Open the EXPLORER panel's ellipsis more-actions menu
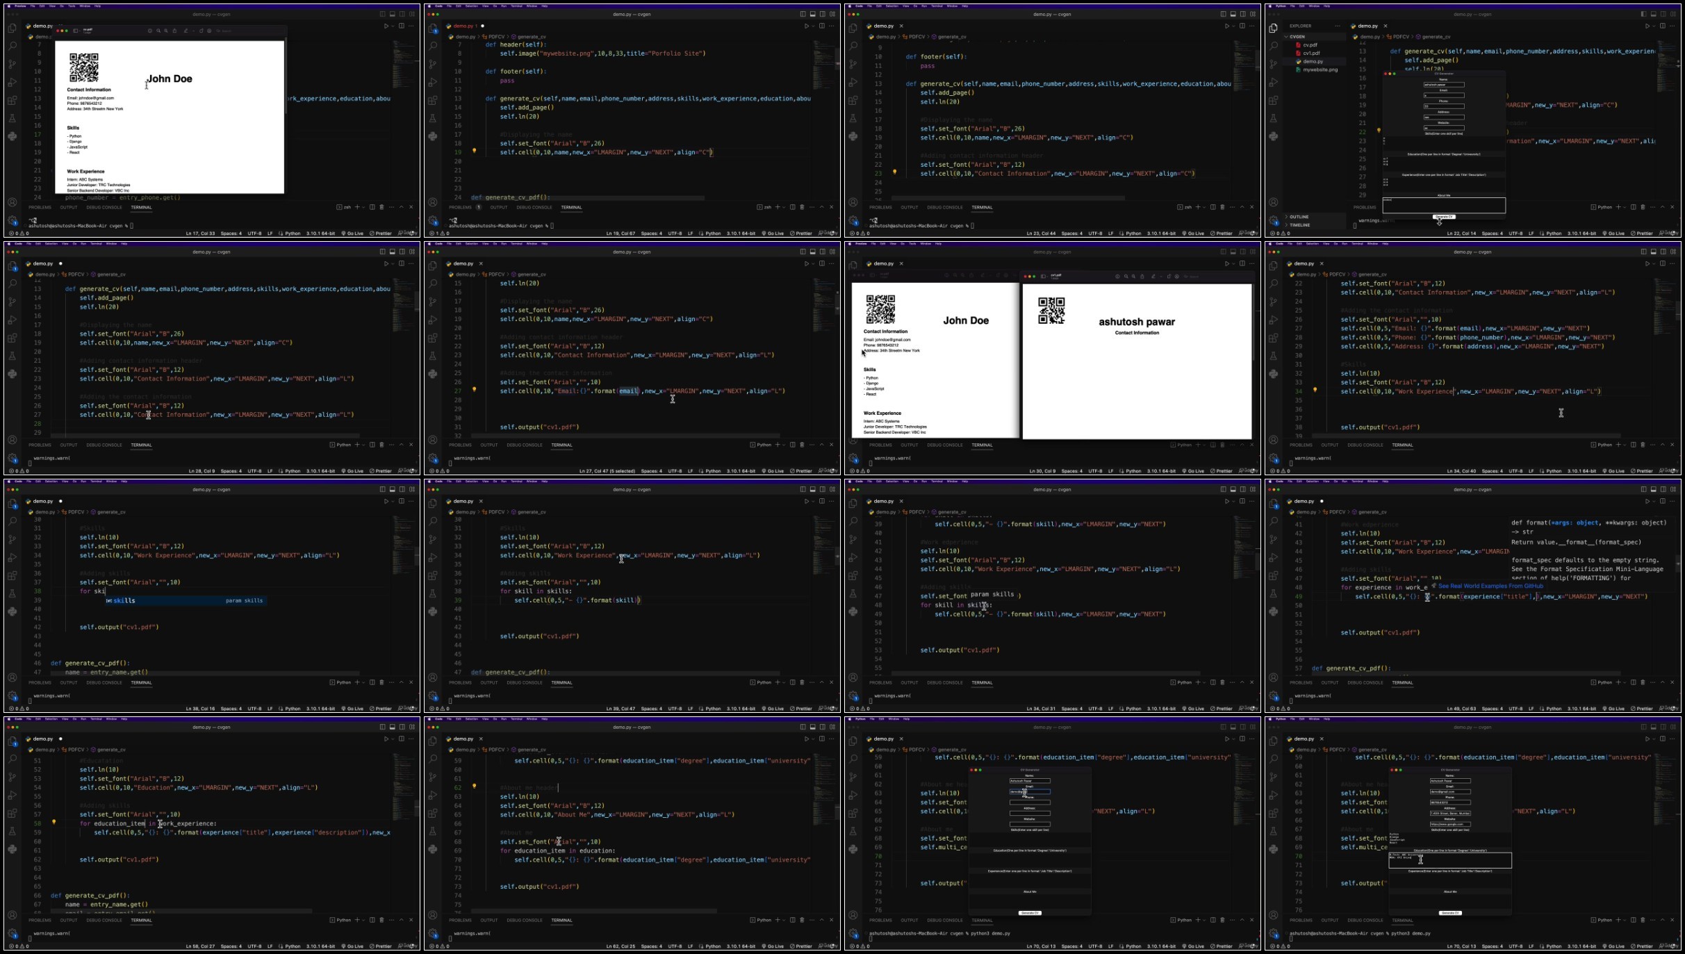This screenshot has height=954, width=1685. [1337, 26]
